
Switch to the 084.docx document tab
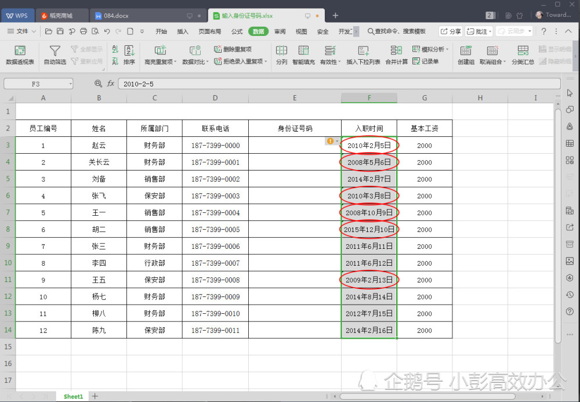tap(148, 16)
